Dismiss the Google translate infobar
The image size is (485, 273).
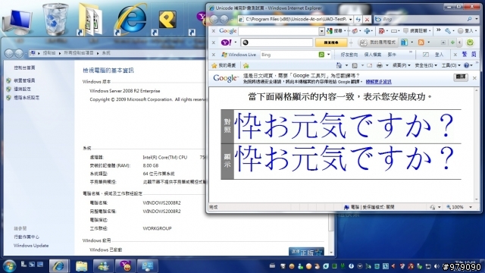tap(474, 78)
